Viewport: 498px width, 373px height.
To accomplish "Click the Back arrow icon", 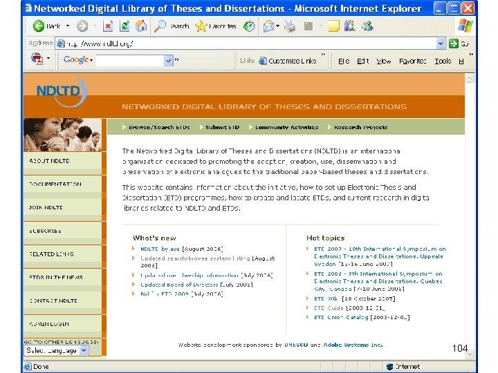I will (39, 26).
